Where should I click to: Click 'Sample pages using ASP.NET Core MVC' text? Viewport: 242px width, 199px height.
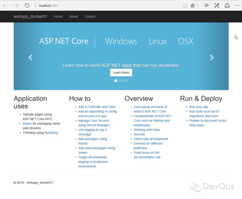[x=37, y=117]
